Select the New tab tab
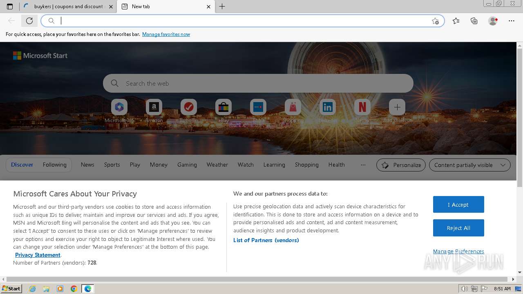The height and width of the screenshot is (294, 523). (x=165, y=7)
